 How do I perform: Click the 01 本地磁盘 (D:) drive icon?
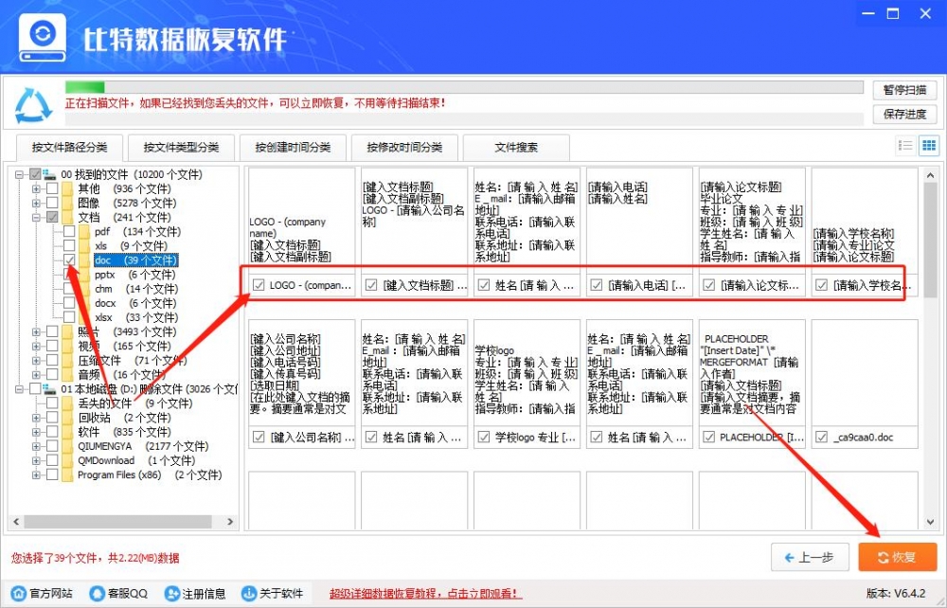click(x=50, y=389)
